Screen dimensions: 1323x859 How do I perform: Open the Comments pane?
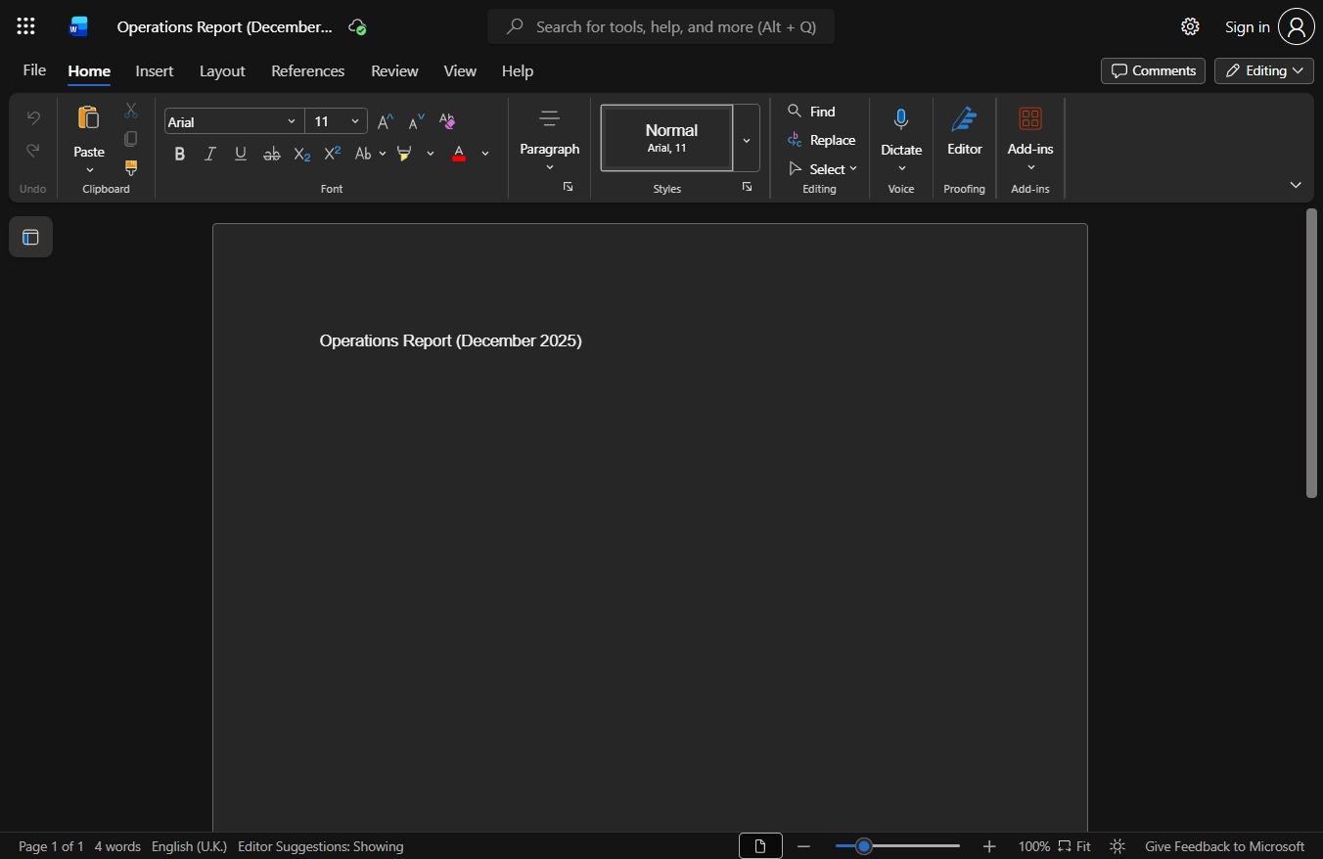(1153, 70)
